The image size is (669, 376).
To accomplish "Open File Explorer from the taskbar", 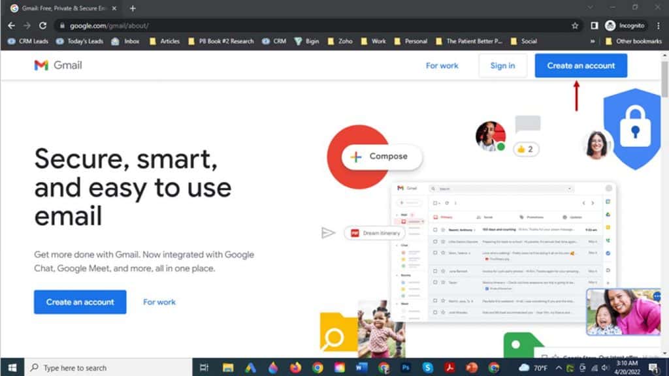I will coord(228,368).
